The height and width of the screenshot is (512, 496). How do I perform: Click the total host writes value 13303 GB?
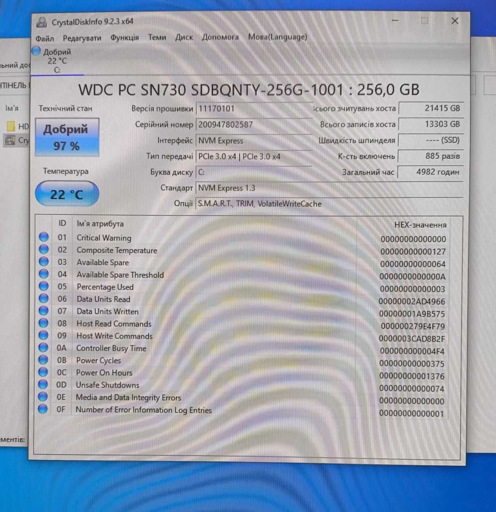click(x=431, y=124)
